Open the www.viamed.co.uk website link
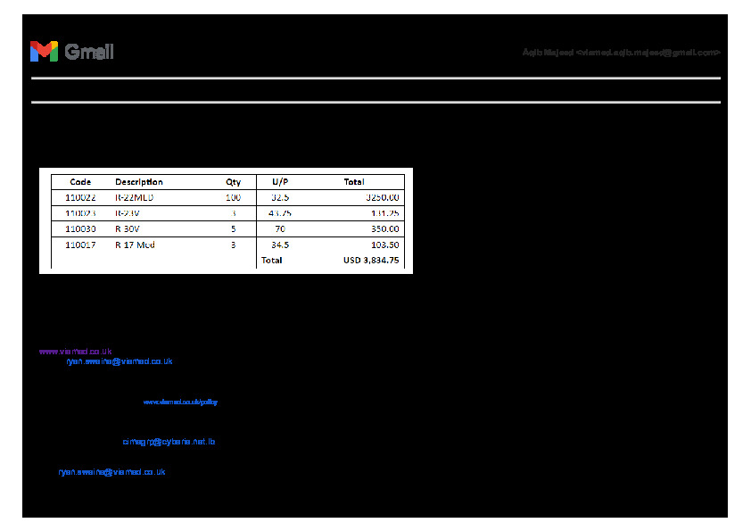Viewport: 751px width, 531px height. 75,352
